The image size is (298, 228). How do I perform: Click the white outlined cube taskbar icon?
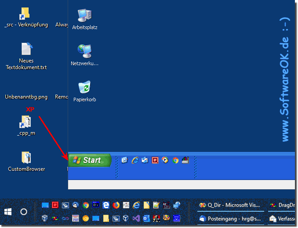(126, 218)
